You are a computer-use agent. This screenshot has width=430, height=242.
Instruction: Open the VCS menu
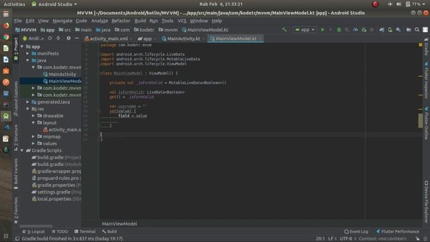coord(182,21)
